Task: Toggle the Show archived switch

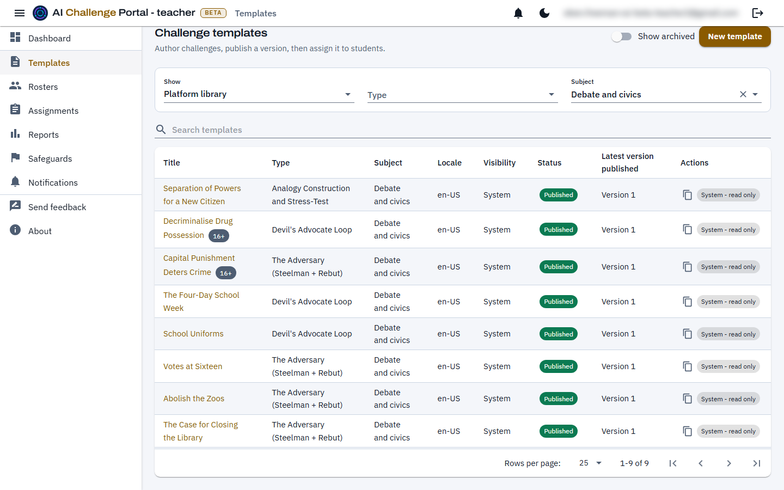Action: (x=621, y=36)
